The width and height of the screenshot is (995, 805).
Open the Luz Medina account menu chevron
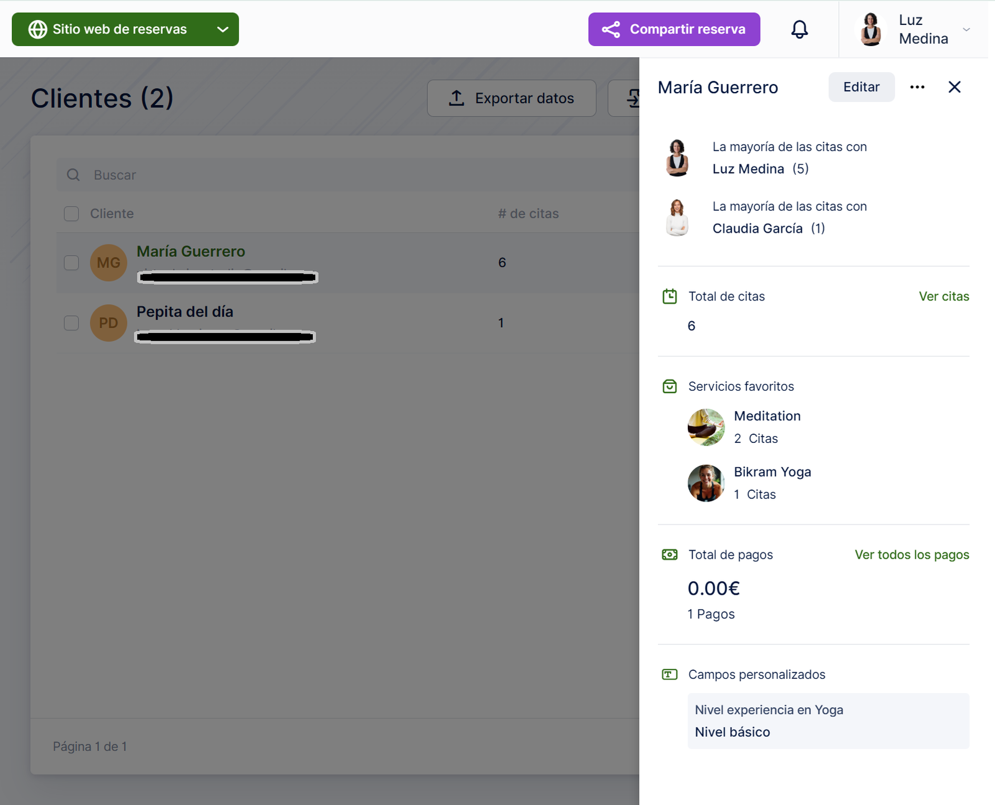click(x=966, y=29)
